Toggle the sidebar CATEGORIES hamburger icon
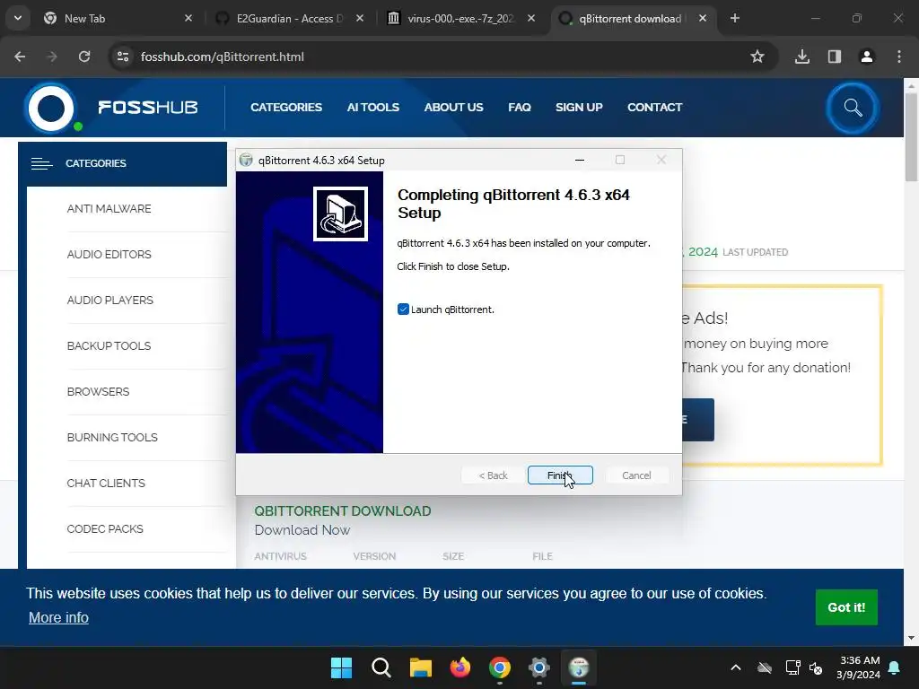This screenshot has width=919, height=689. 41,163
